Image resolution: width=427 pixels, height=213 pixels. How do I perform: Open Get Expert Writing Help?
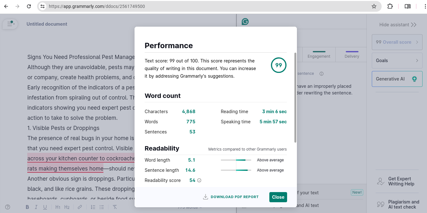[x=397, y=181]
